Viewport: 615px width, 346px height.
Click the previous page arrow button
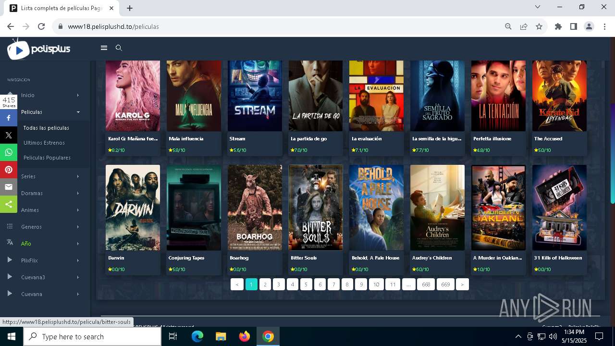coord(237,284)
